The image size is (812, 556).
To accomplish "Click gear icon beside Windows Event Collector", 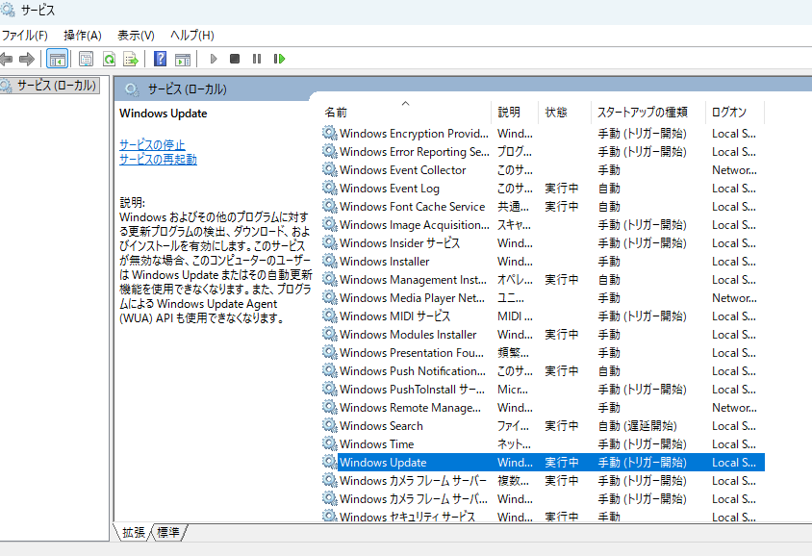I will (329, 169).
